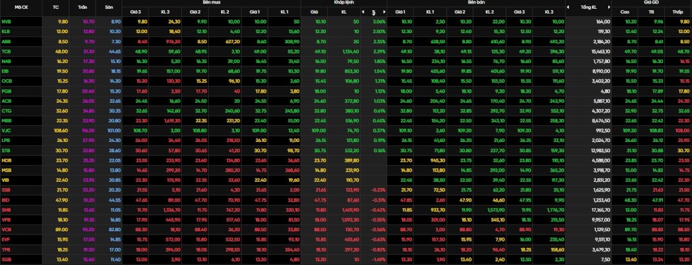This screenshot has width=692, height=265.
Task: Click the Bên mua header group
Action: pyautogui.click(x=212, y=3)
